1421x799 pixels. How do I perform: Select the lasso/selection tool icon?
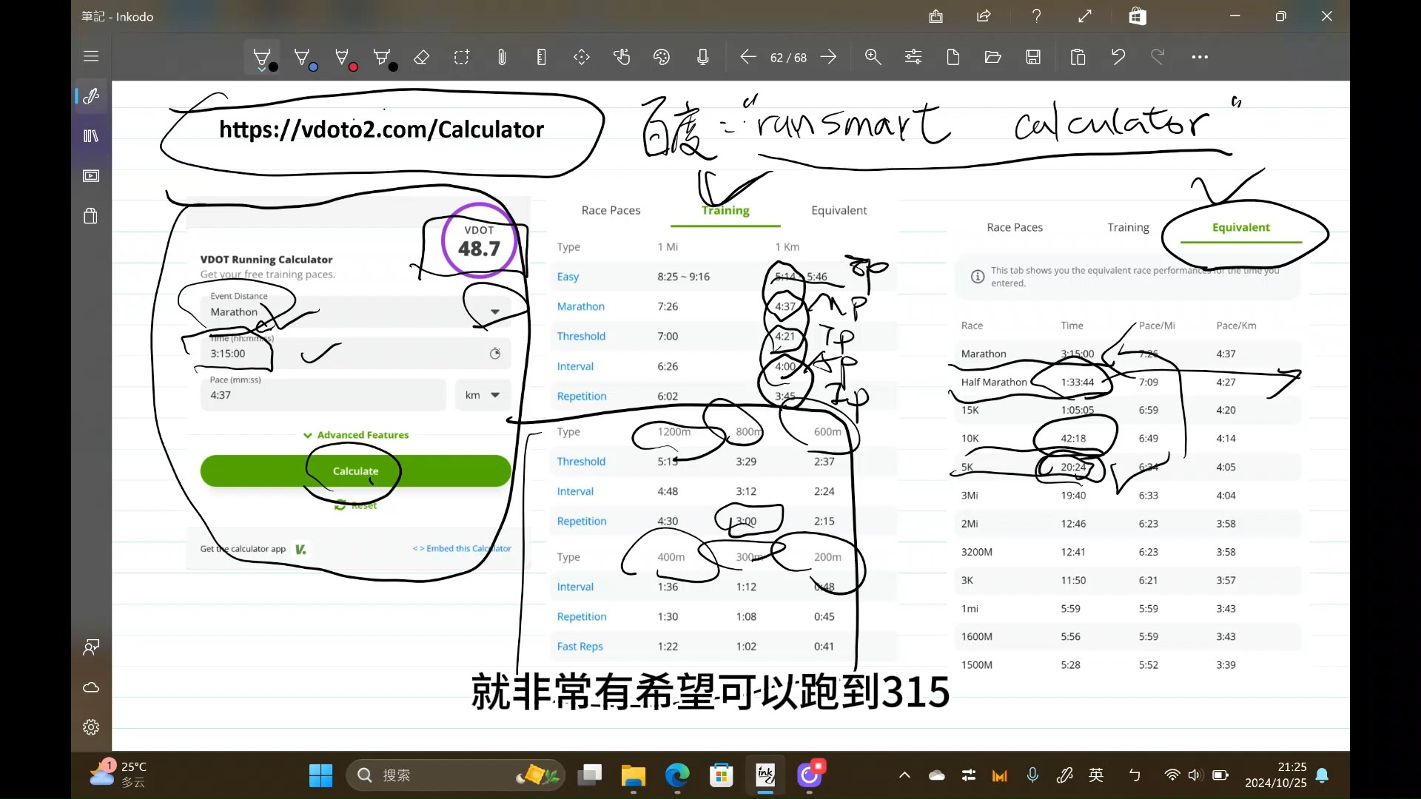462,56
